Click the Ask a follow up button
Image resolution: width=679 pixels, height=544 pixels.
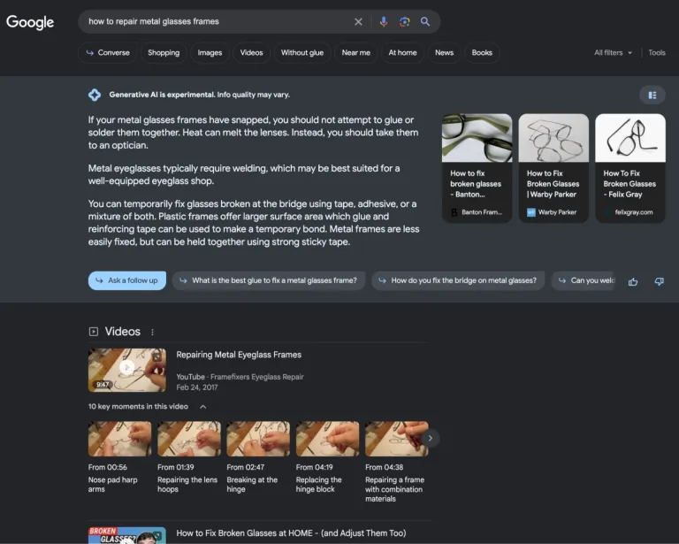pos(127,280)
